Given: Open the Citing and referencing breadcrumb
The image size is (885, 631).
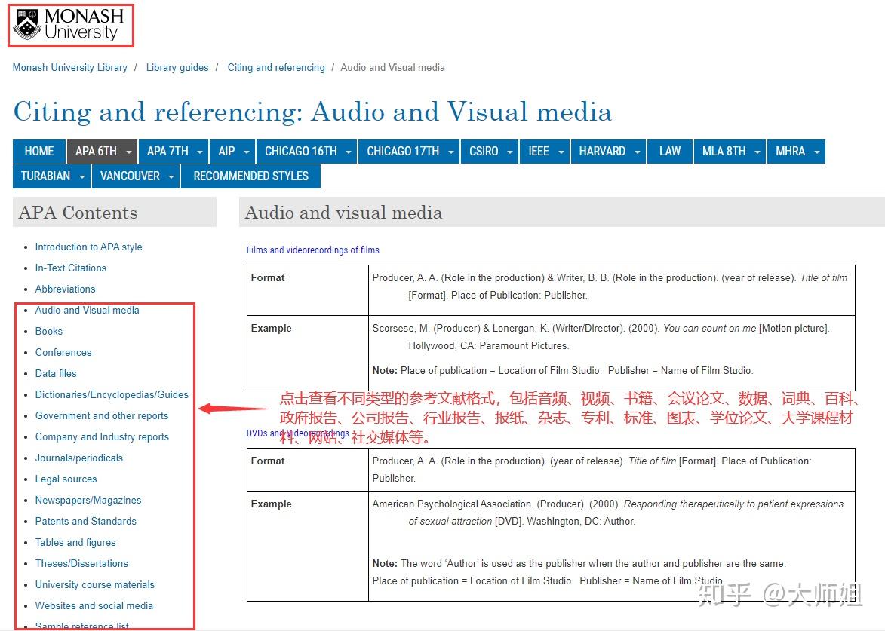Looking at the screenshot, I should click(276, 68).
